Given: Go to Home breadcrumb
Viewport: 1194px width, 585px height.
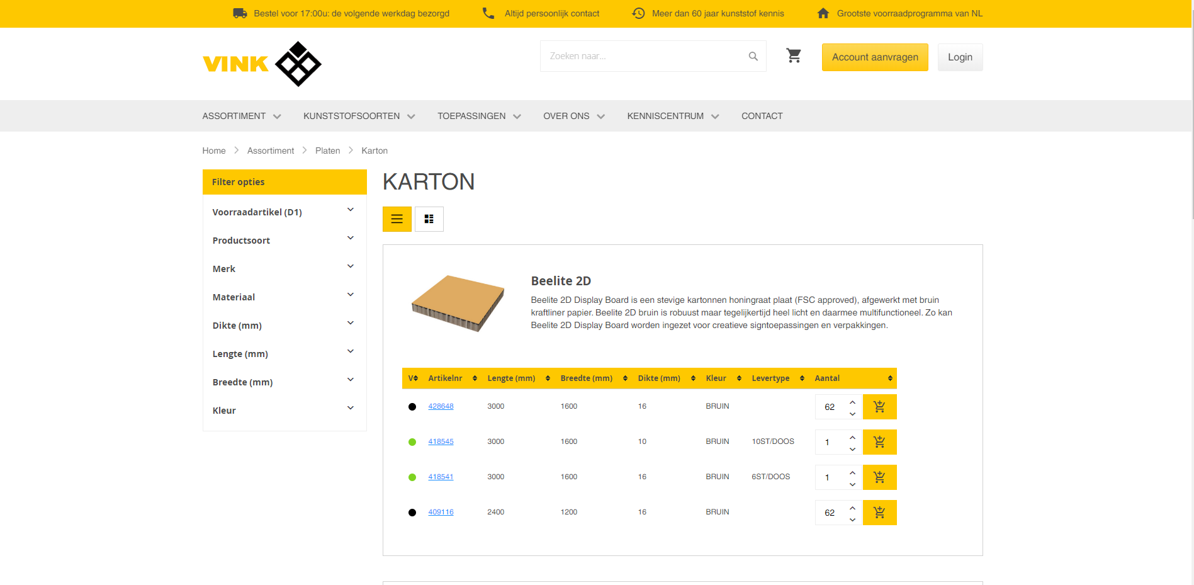Looking at the screenshot, I should click(x=214, y=151).
